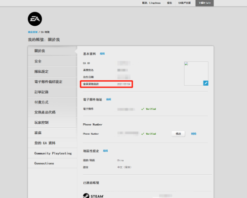
Task: Open the 電子郵件偏好設定 sidebar tab
Action: coord(52,82)
